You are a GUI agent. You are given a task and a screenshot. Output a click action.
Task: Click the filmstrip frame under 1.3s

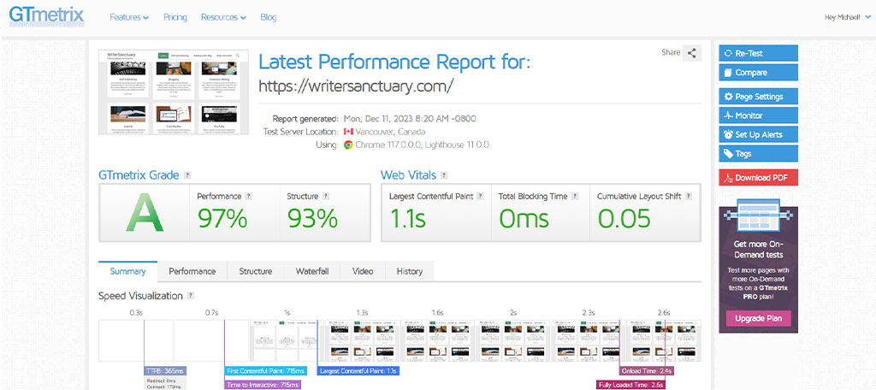pyautogui.click(x=362, y=341)
